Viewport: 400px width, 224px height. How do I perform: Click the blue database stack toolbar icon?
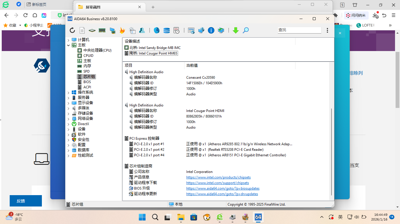167,30
